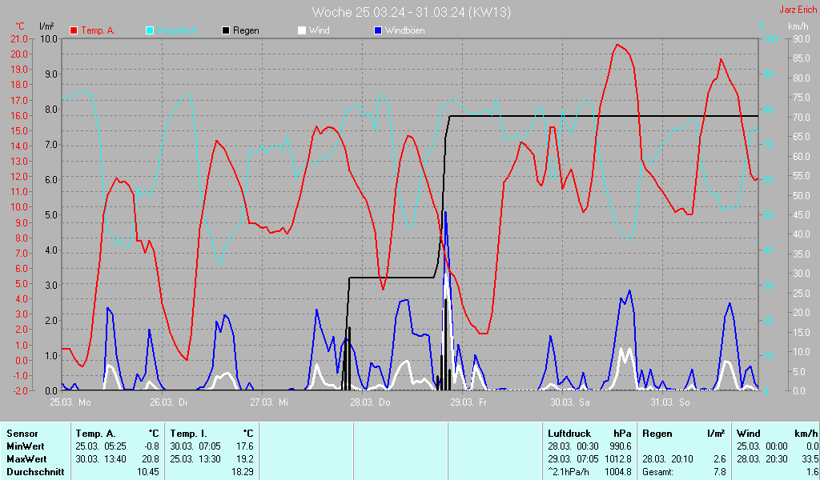
Task: Click the cyan humidity legend swatch
Action: 150,30
